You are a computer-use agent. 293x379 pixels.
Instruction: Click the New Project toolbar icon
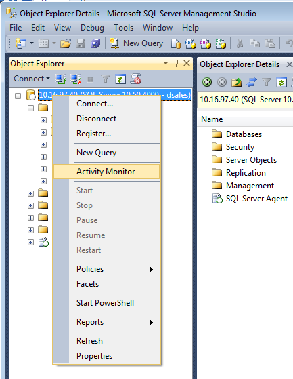tap(21, 43)
